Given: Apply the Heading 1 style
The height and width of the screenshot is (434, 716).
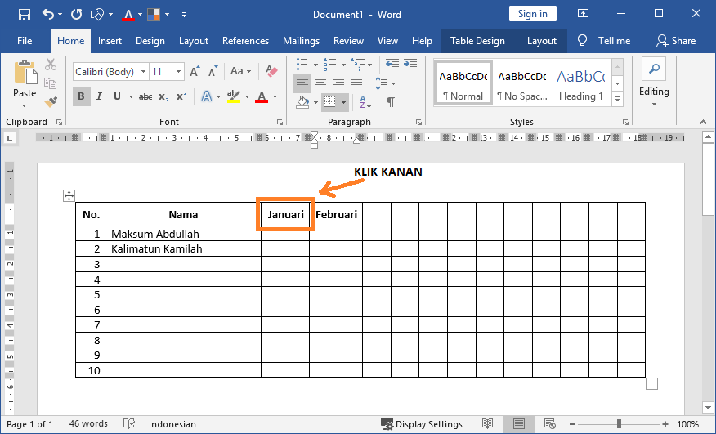Looking at the screenshot, I should coord(581,83).
